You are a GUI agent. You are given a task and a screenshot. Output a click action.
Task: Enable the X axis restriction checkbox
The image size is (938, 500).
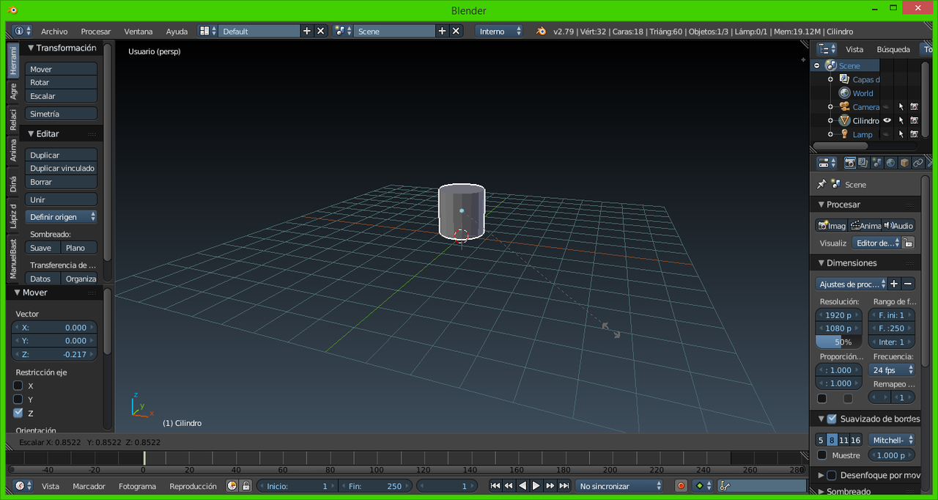(18, 386)
